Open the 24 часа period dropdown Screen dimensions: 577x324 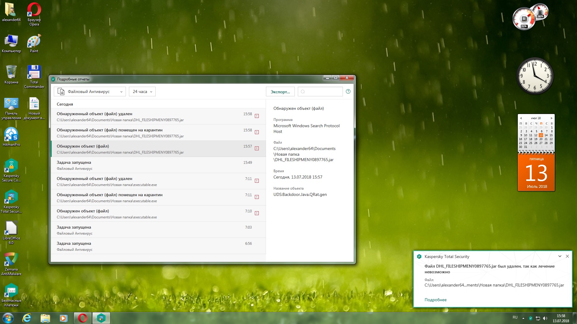point(142,91)
